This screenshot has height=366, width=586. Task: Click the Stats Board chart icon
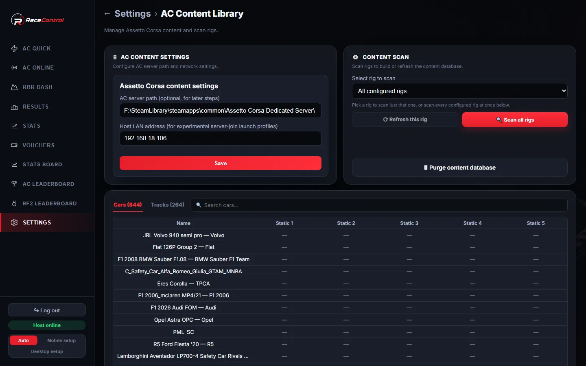click(14, 164)
